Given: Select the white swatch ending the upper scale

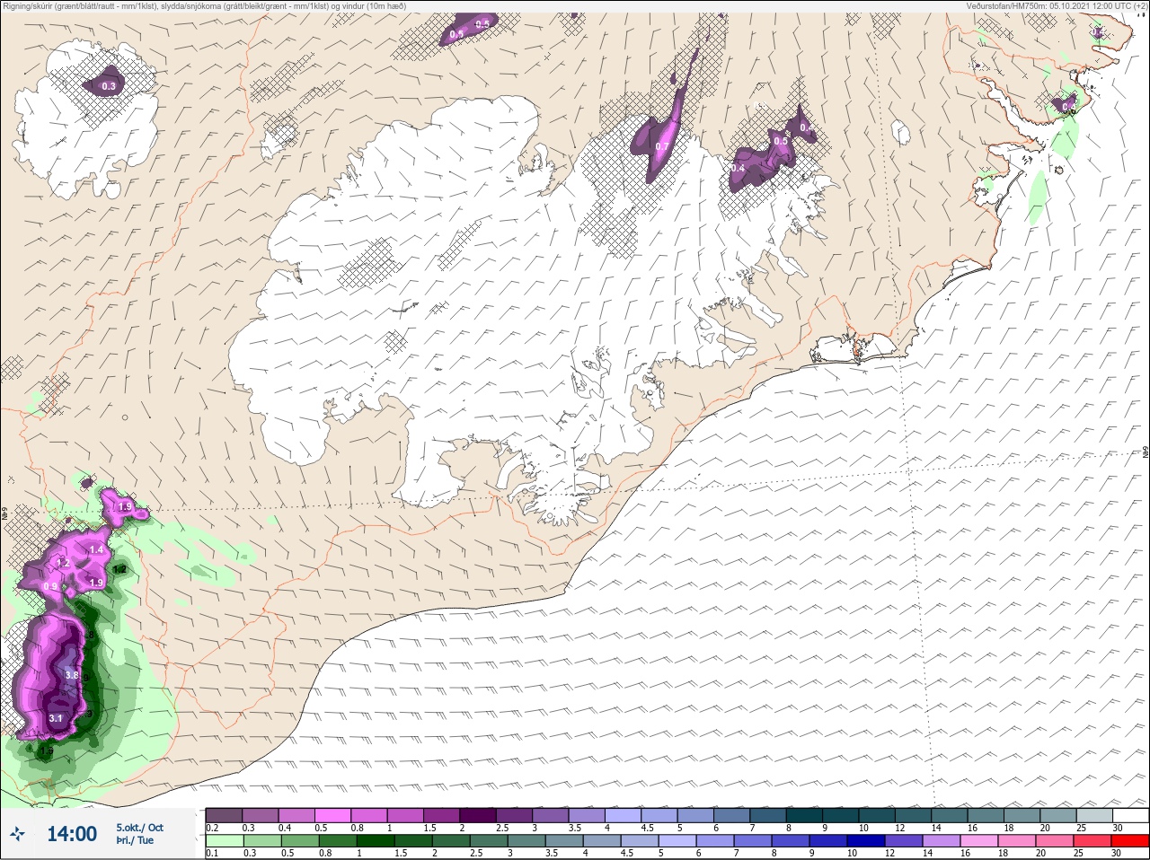Looking at the screenshot, I should click(1130, 815).
